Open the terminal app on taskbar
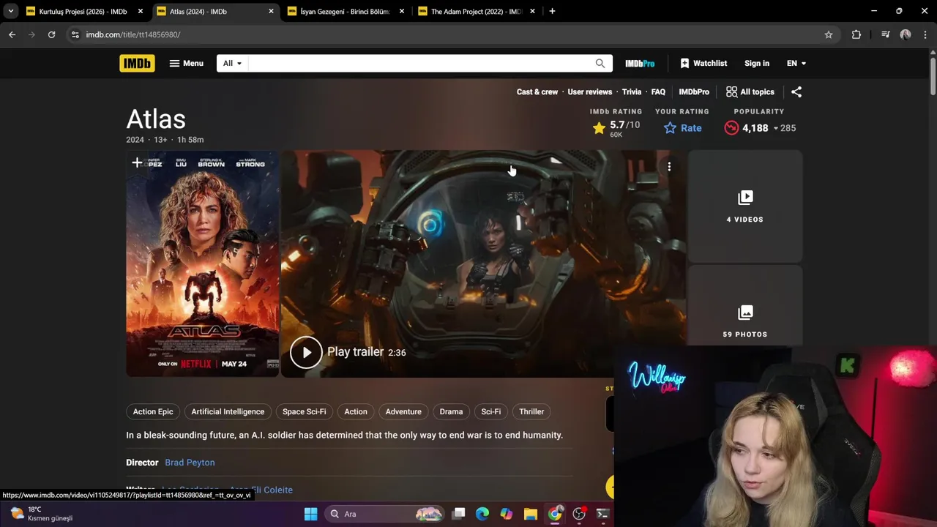Viewport: 937px width, 527px height. click(x=602, y=514)
